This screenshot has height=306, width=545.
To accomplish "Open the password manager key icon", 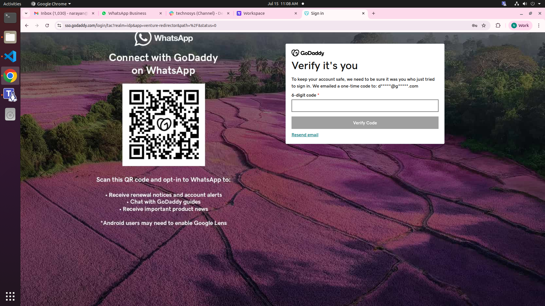I will 474,25.
